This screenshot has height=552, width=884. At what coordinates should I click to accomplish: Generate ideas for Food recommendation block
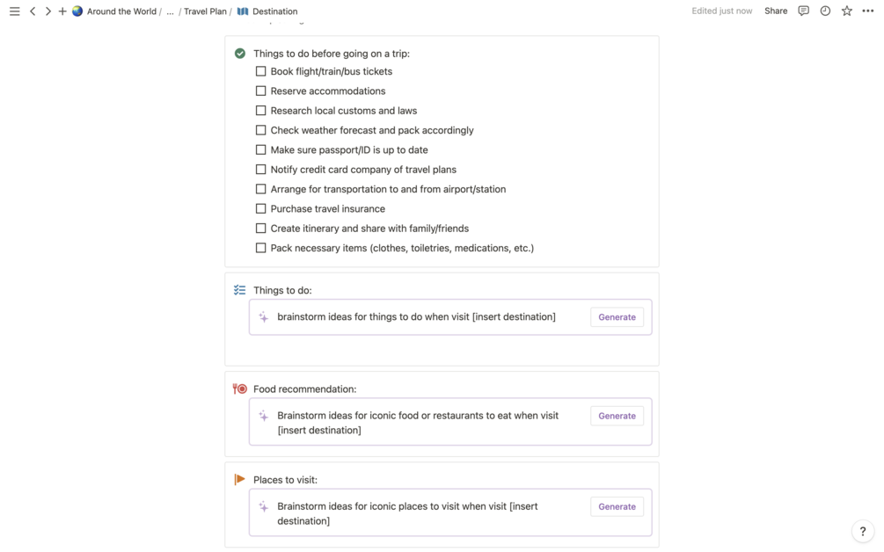(617, 416)
